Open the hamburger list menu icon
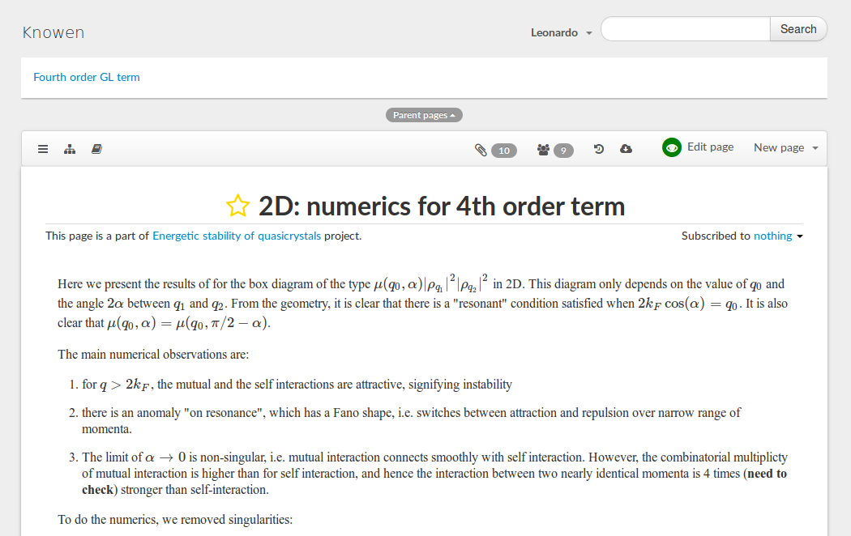 coord(43,149)
